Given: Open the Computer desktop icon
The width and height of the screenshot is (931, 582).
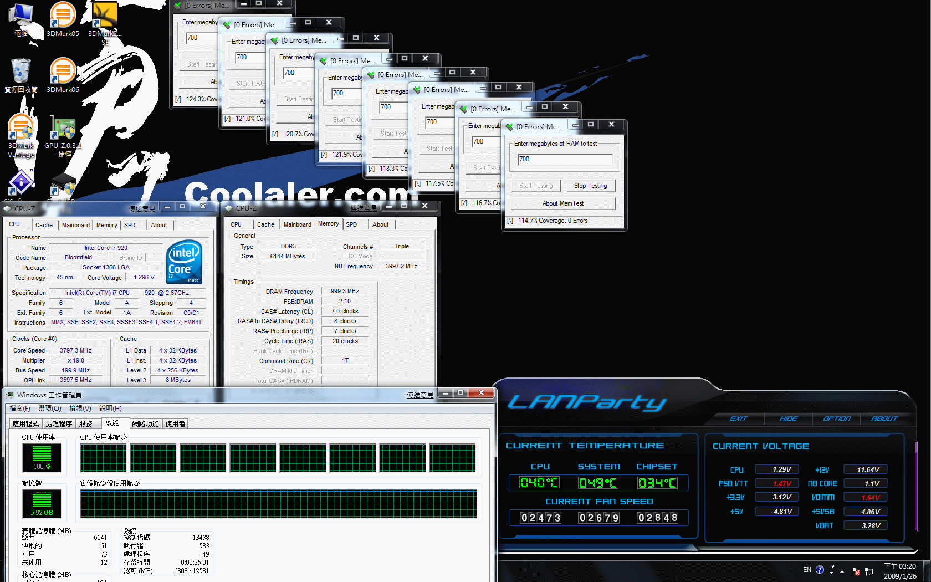Looking at the screenshot, I should (x=21, y=19).
